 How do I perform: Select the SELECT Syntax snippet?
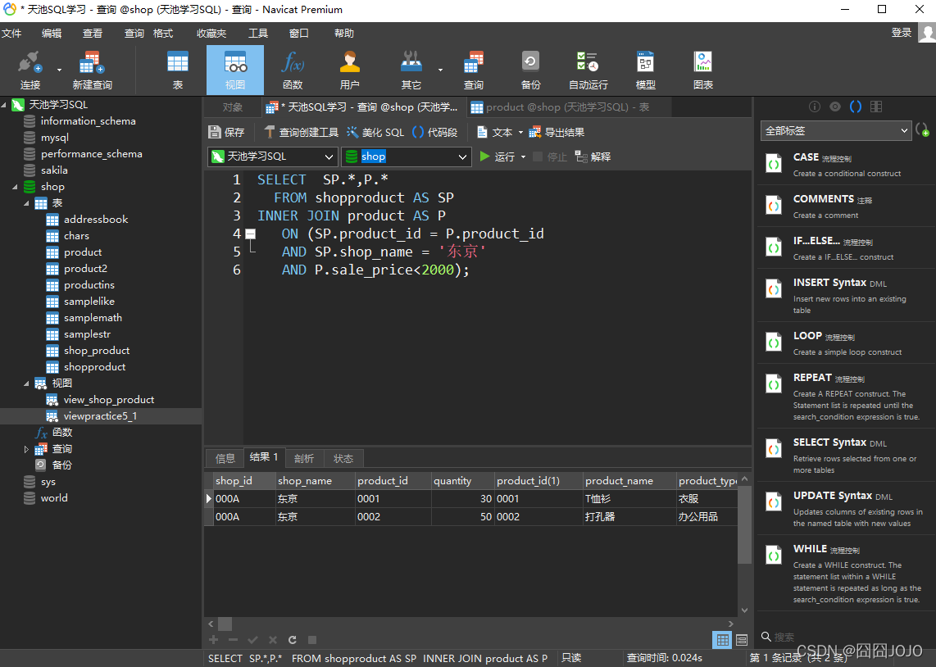point(845,456)
